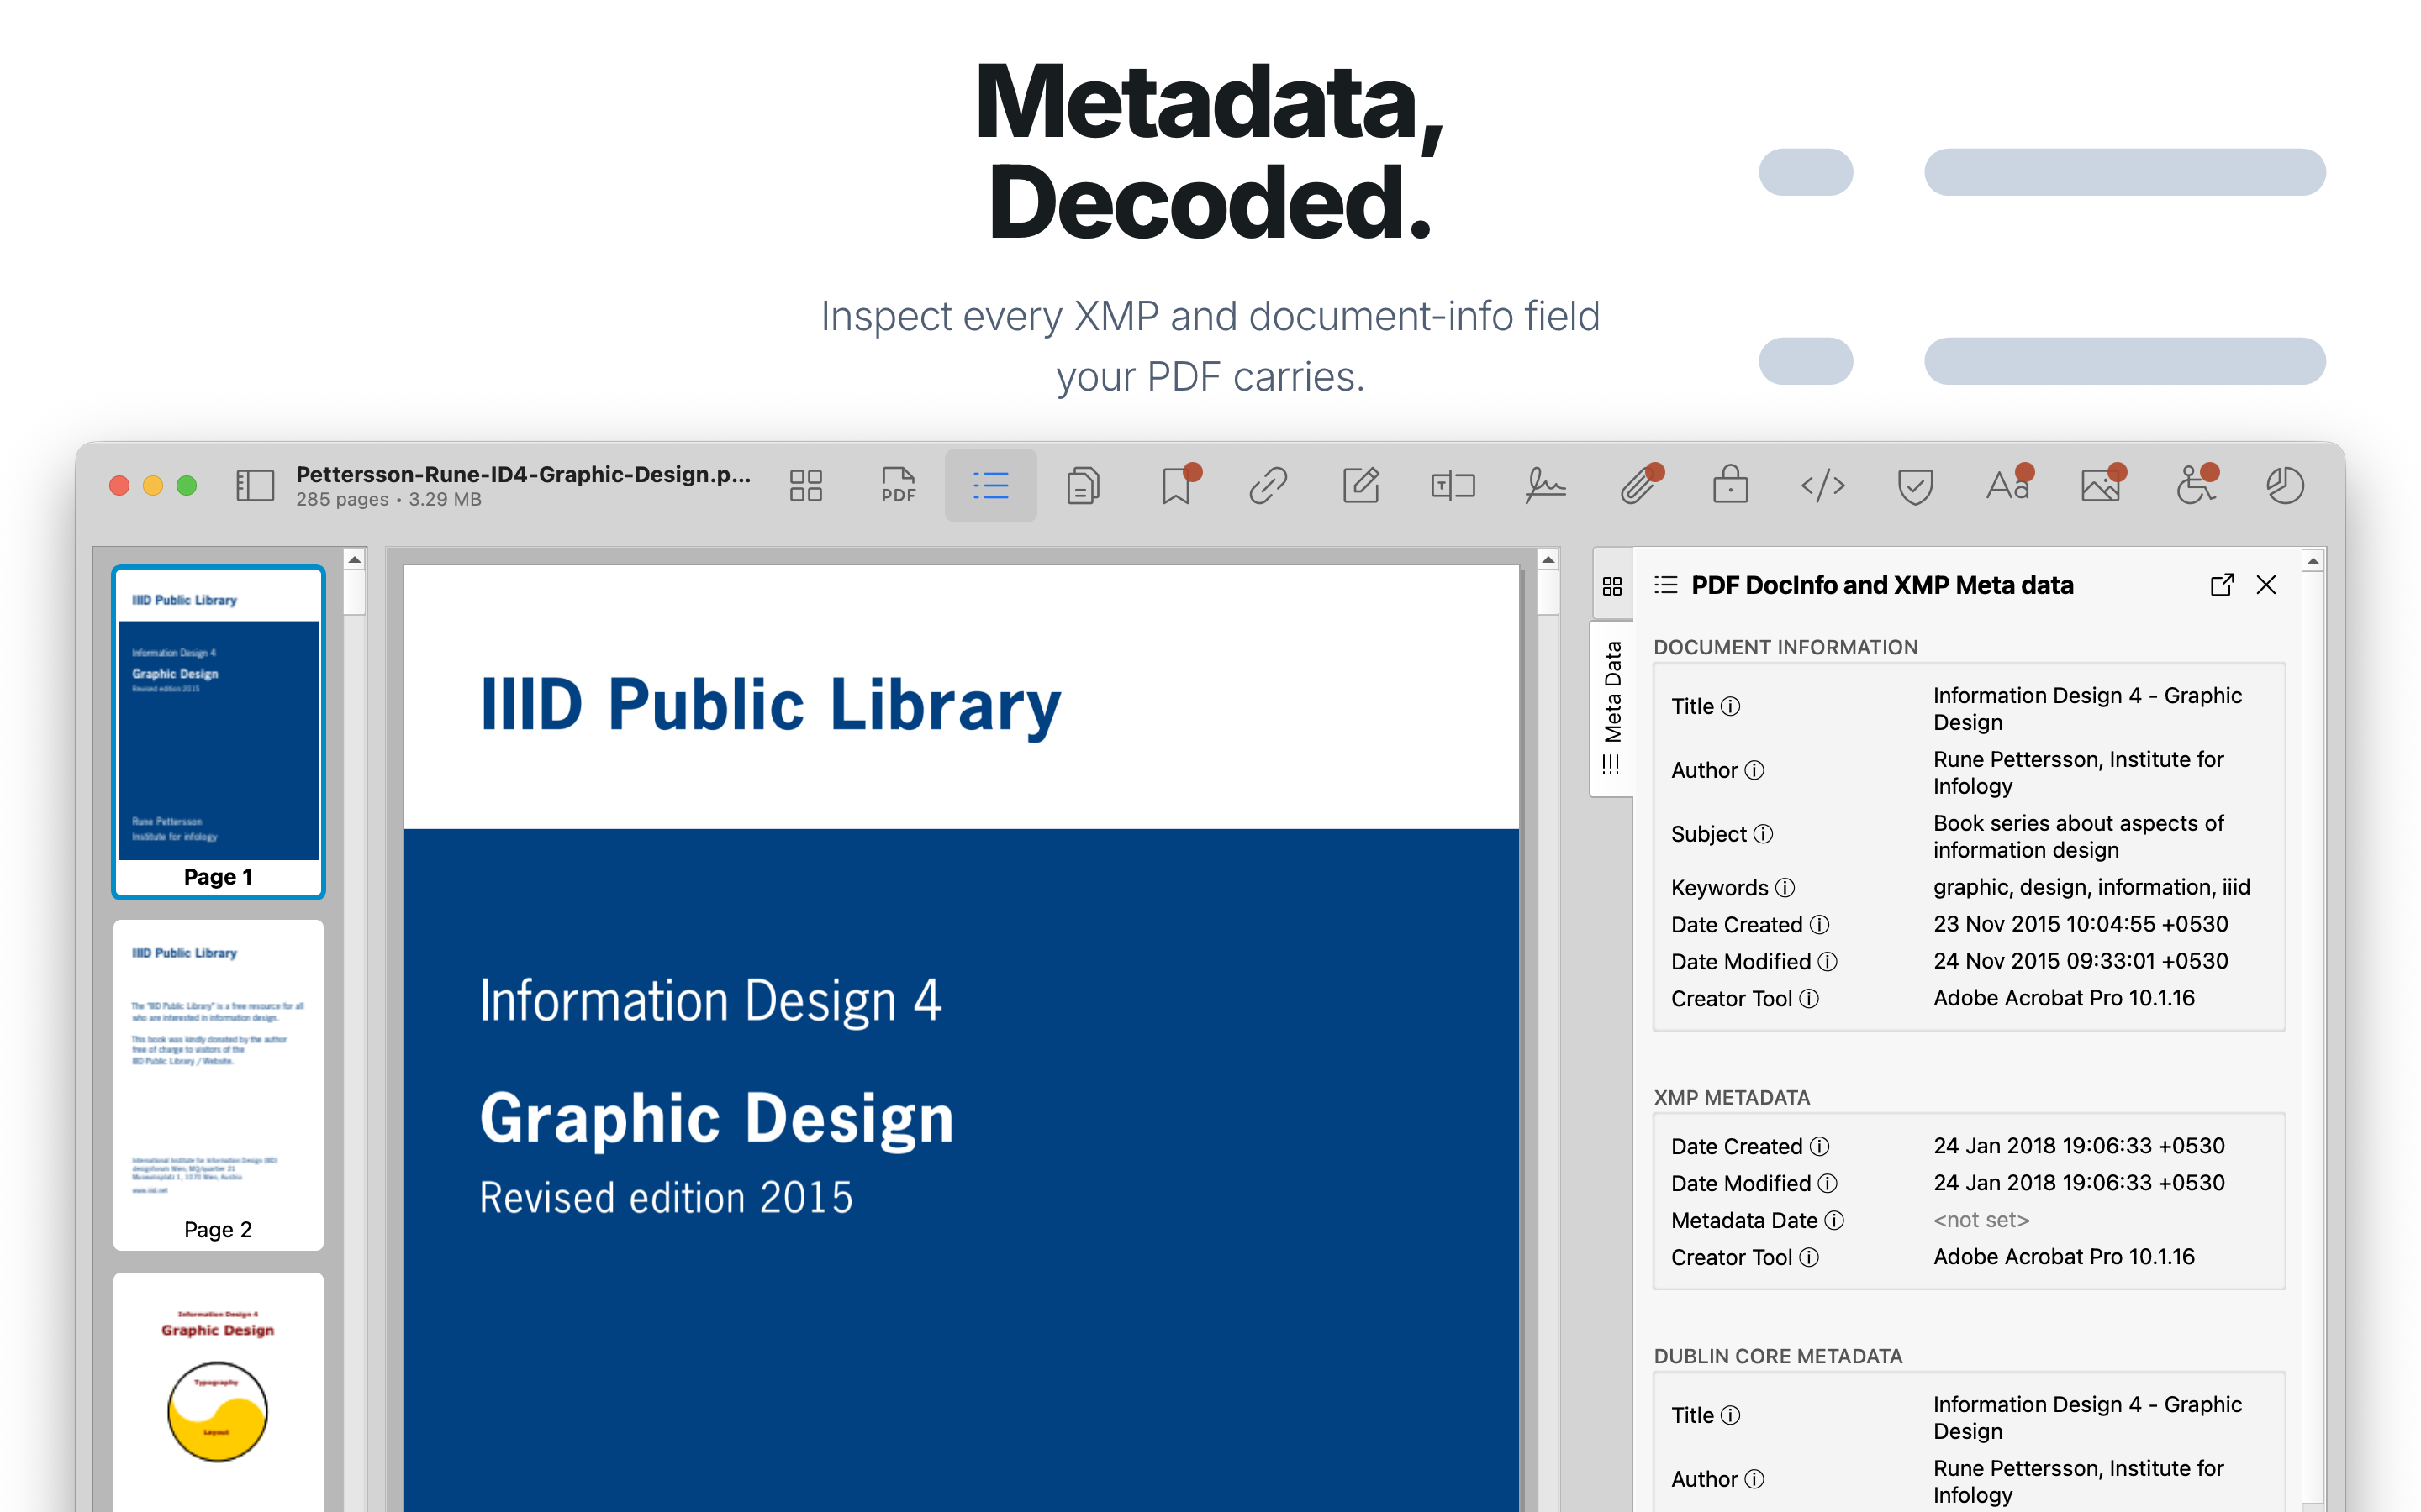
Task: Open the thumbnails grid view icon
Action: coord(805,486)
